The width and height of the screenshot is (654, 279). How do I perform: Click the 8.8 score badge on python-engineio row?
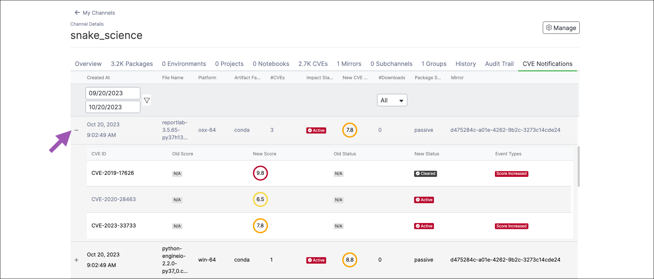350,260
